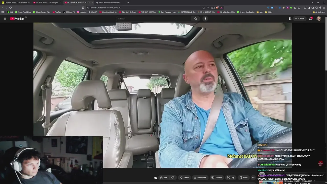Save video to a playlist
The width and height of the screenshot is (327, 184).
243,178
